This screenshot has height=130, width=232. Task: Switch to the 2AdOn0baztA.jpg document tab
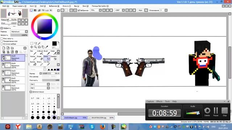pyautogui.click(x=74, y=118)
